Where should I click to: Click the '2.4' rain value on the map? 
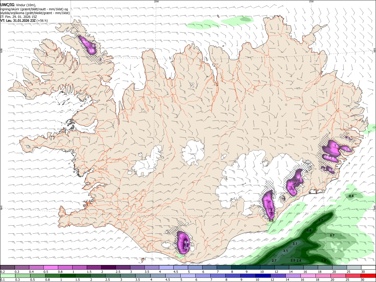click(299, 261)
